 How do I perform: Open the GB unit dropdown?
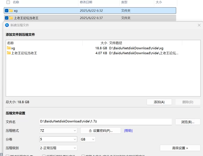coord(88,139)
